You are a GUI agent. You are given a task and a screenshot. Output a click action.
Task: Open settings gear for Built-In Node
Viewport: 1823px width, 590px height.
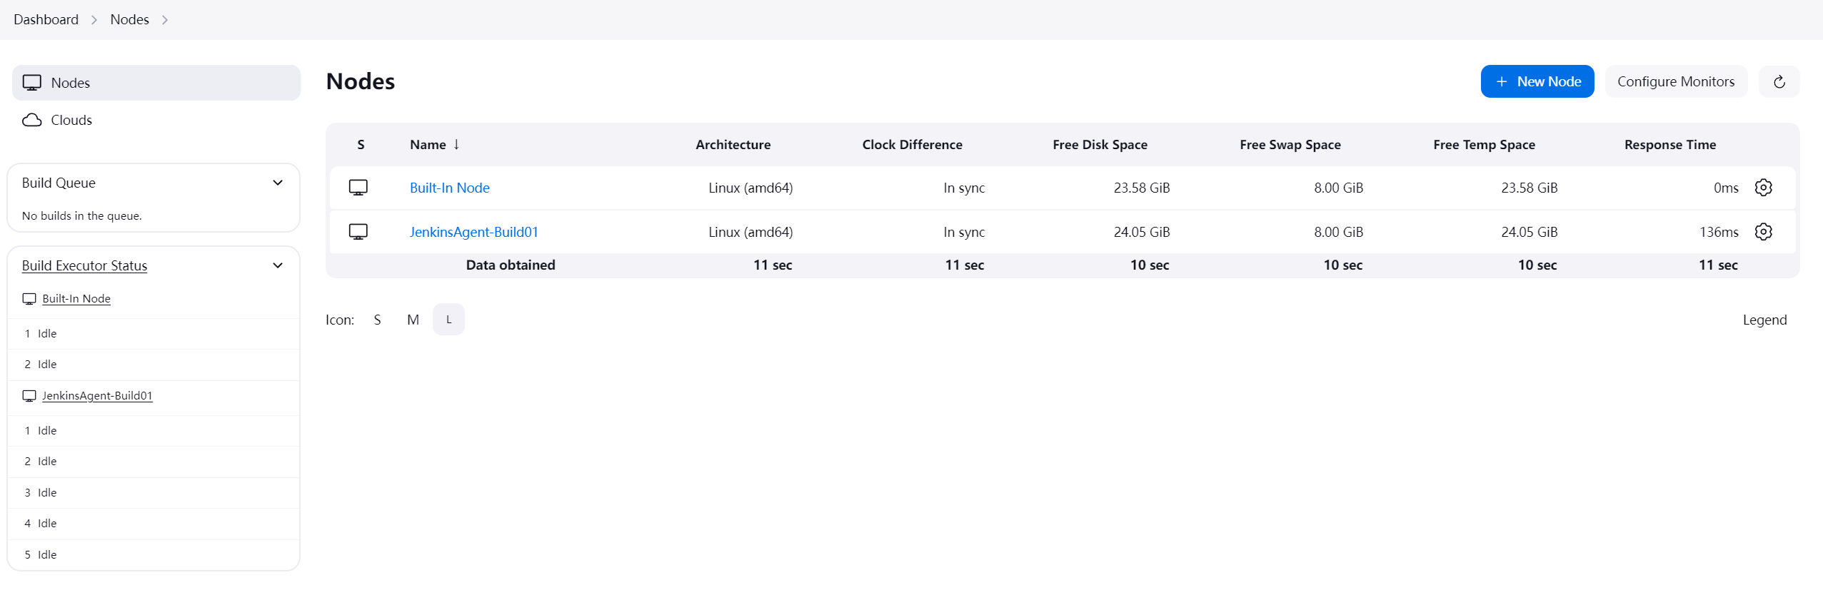coord(1763,188)
